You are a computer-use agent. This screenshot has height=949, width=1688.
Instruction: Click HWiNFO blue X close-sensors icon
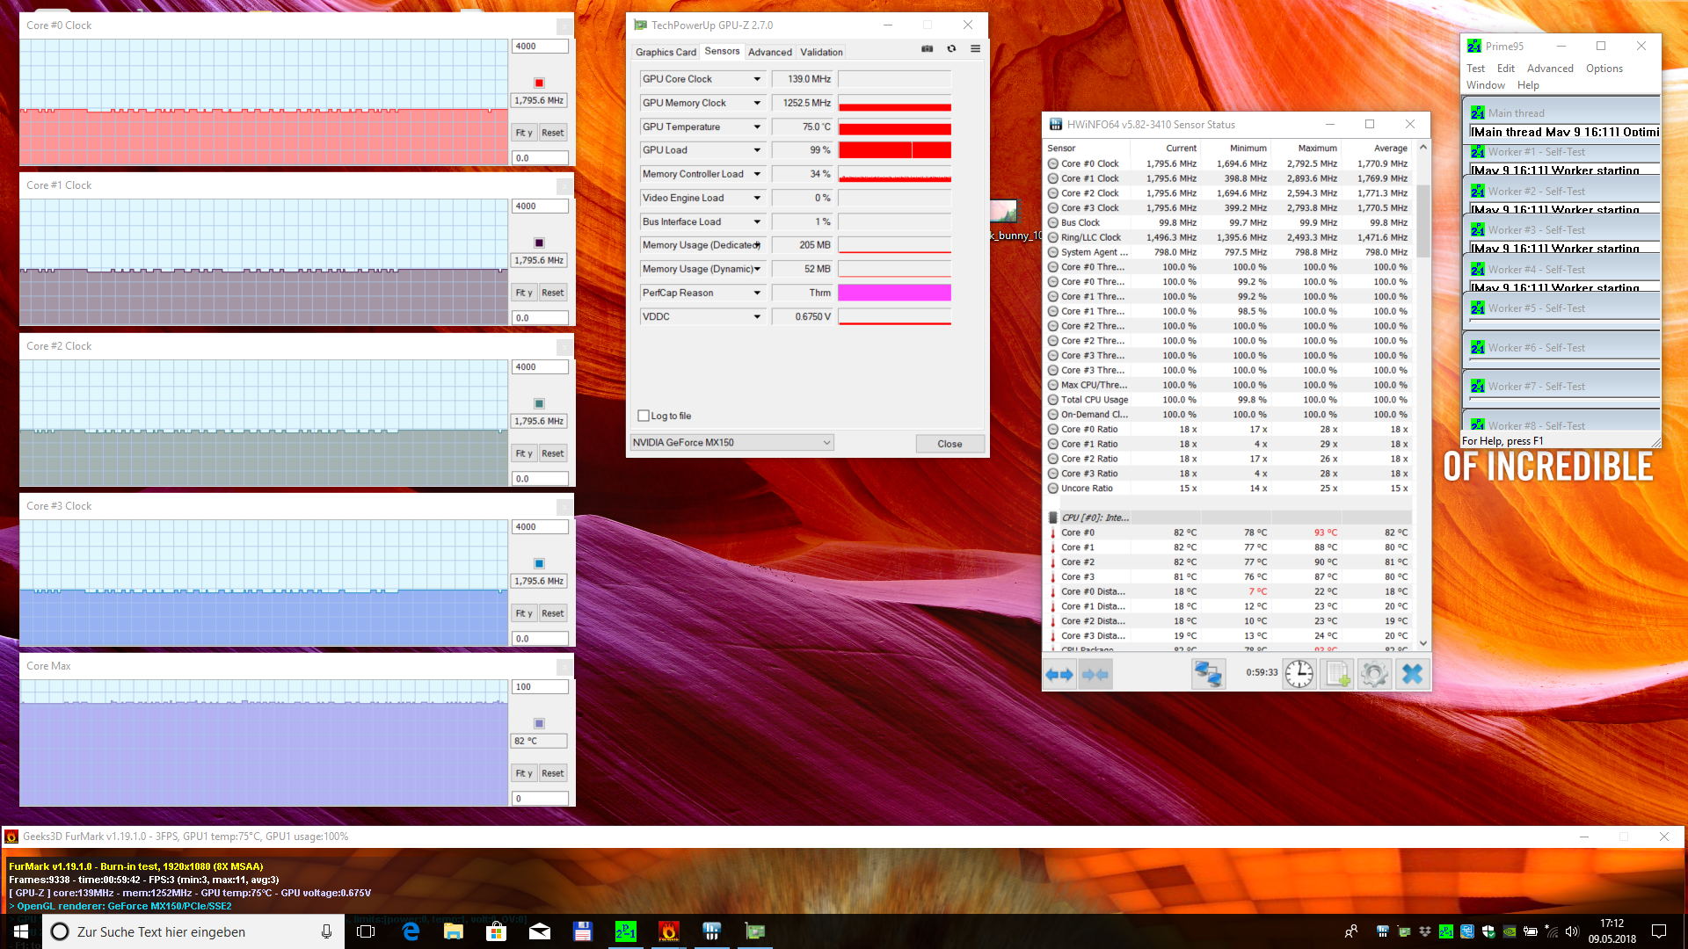coord(1412,675)
